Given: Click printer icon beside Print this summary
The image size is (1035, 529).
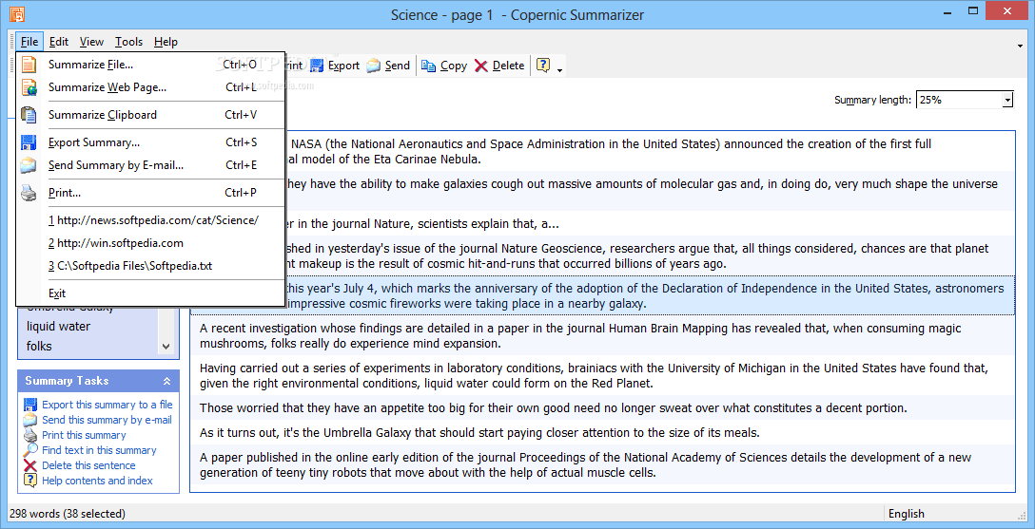Looking at the screenshot, I should point(30,435).
